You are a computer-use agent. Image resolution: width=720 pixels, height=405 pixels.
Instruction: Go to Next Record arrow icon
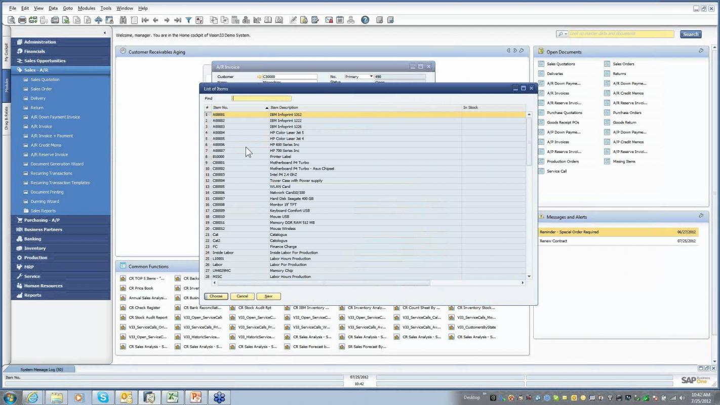pos(167,20)
